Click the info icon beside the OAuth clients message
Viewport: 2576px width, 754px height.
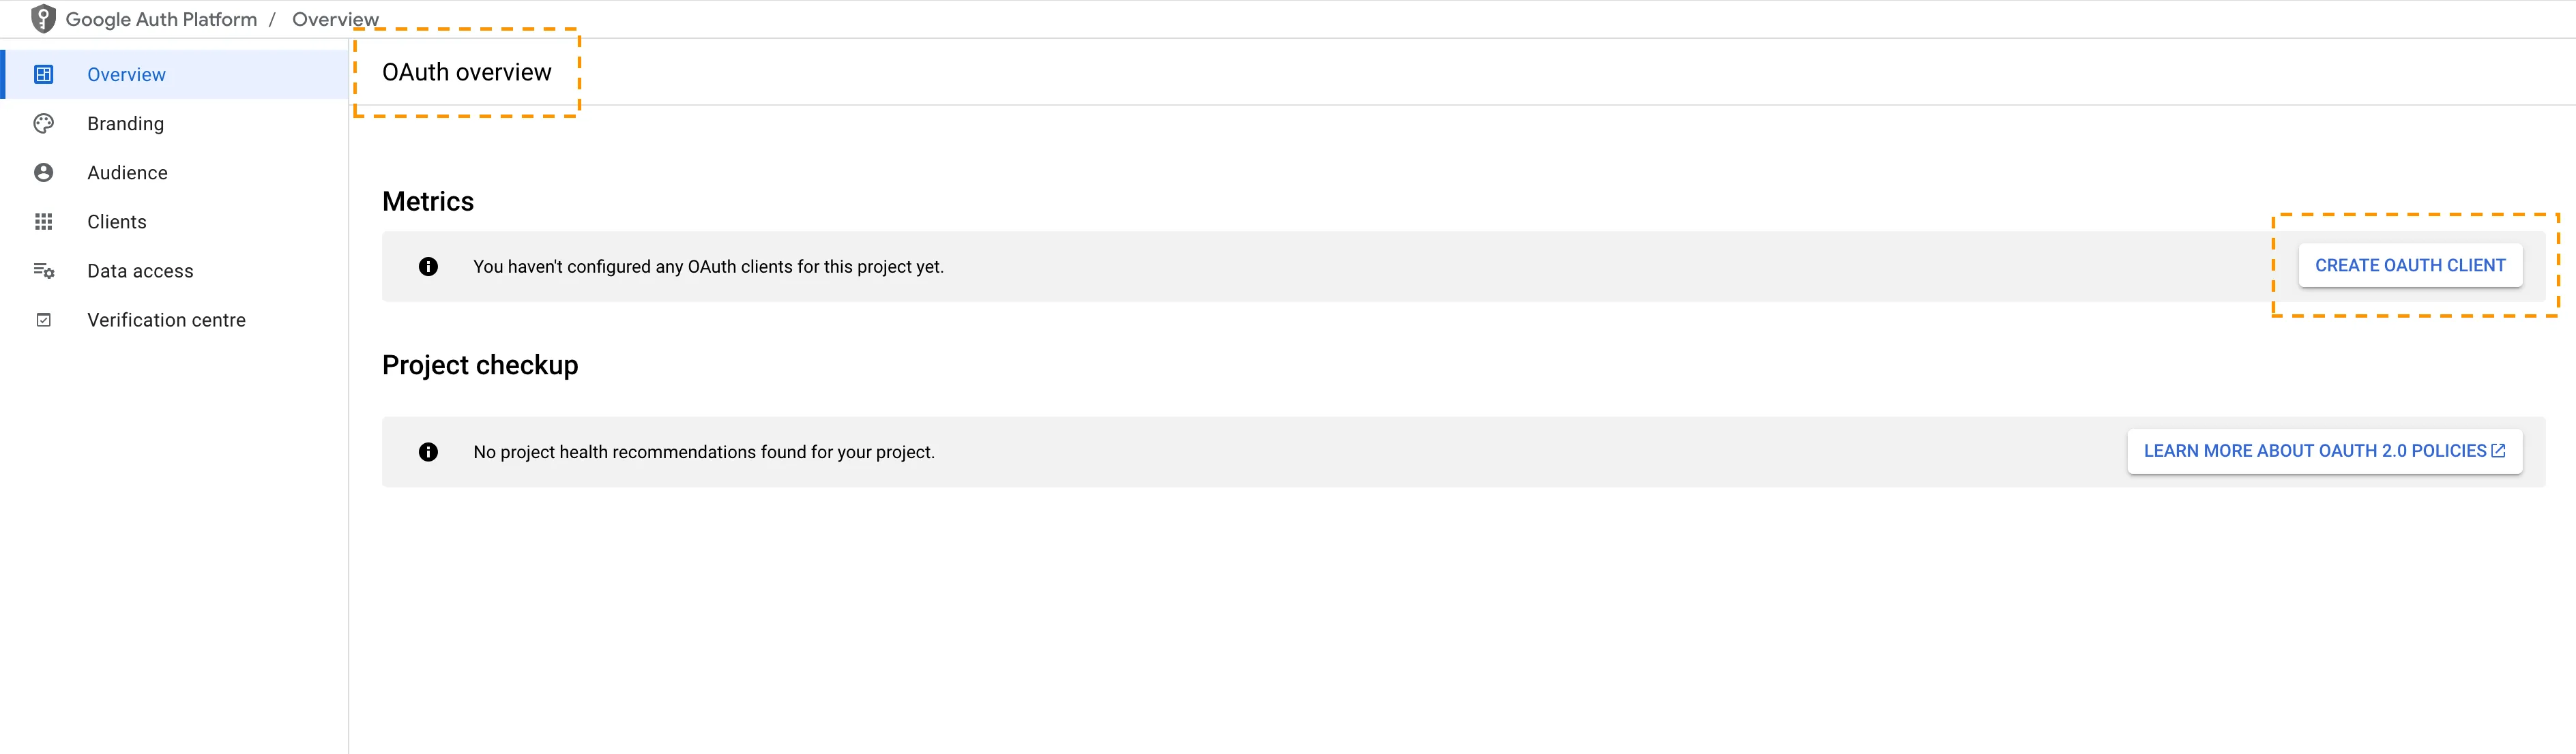[428, 266]
